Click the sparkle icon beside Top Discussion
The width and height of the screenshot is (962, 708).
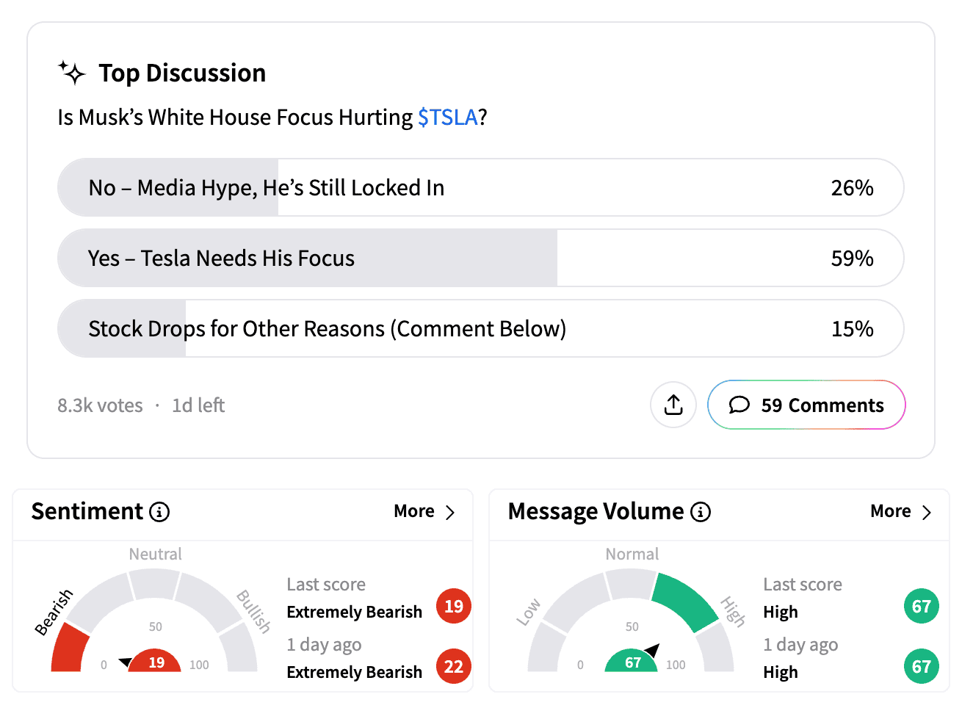[72, 73]
